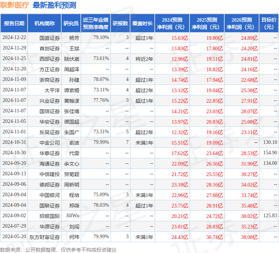The height and width of the screenshot is (253, 279).
Task: Click the target price 154.90
Action: 270,153
